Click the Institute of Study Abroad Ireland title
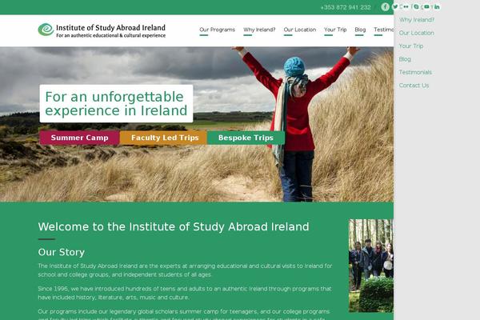Viewport: 480px width, 320px height. [x=110, y=27]
